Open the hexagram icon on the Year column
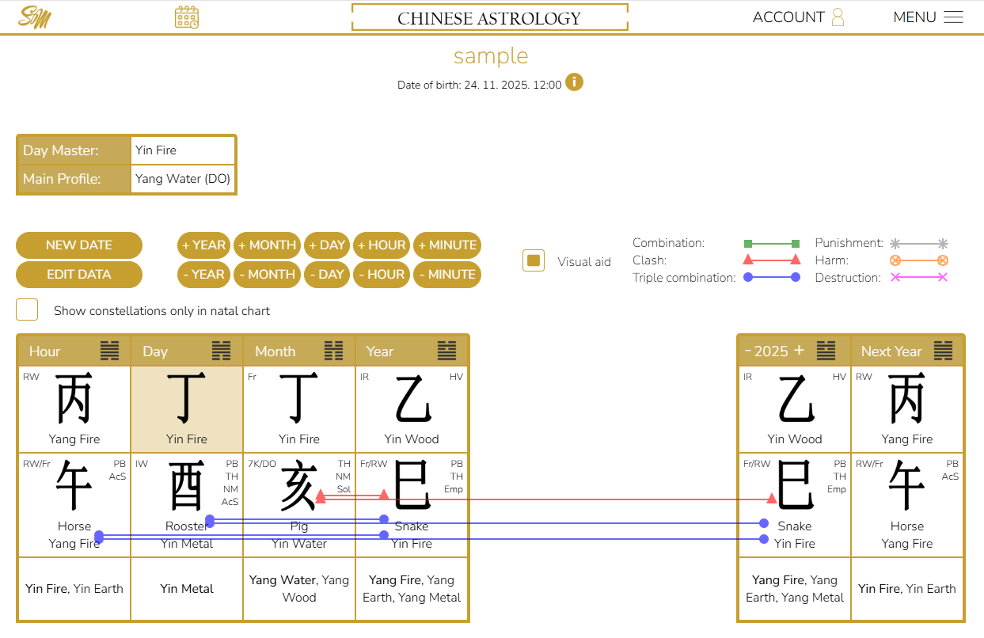This screenshot has width=984, height=638. point(446,351)
